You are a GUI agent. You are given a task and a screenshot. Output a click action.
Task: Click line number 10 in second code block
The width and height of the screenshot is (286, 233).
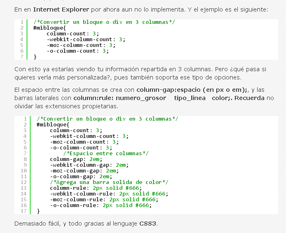click(x=23, y=171)
